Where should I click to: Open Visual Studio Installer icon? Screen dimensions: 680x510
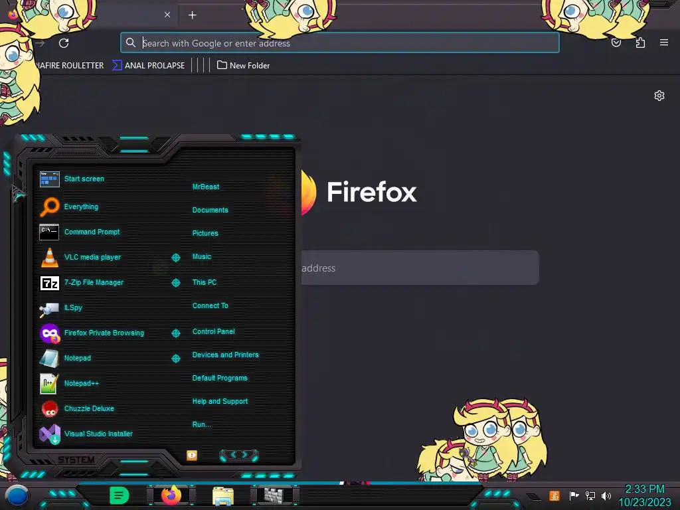[49, 434]
